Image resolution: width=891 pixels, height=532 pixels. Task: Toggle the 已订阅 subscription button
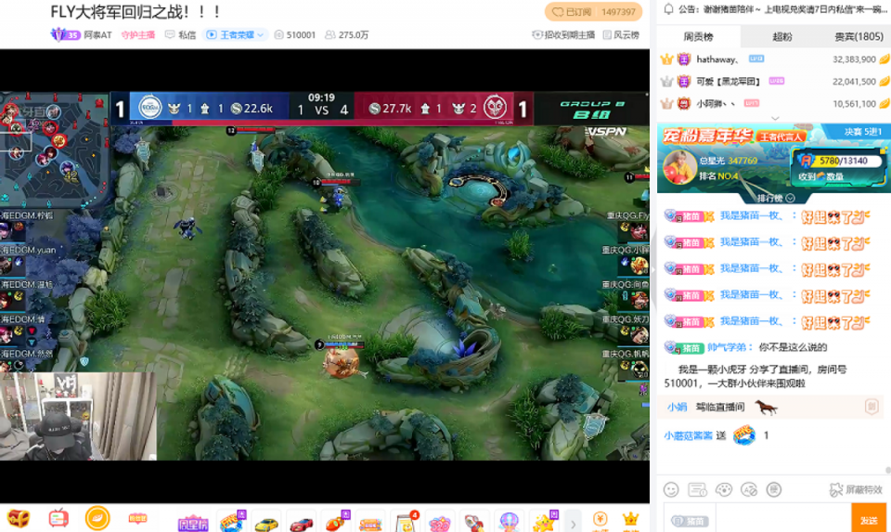[593, 12]
